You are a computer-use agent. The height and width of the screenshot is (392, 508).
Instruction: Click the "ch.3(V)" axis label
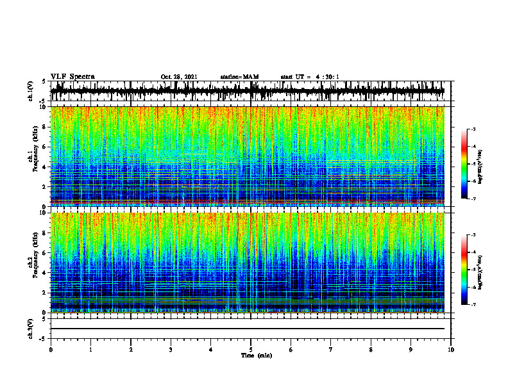(x=31, y=329)
